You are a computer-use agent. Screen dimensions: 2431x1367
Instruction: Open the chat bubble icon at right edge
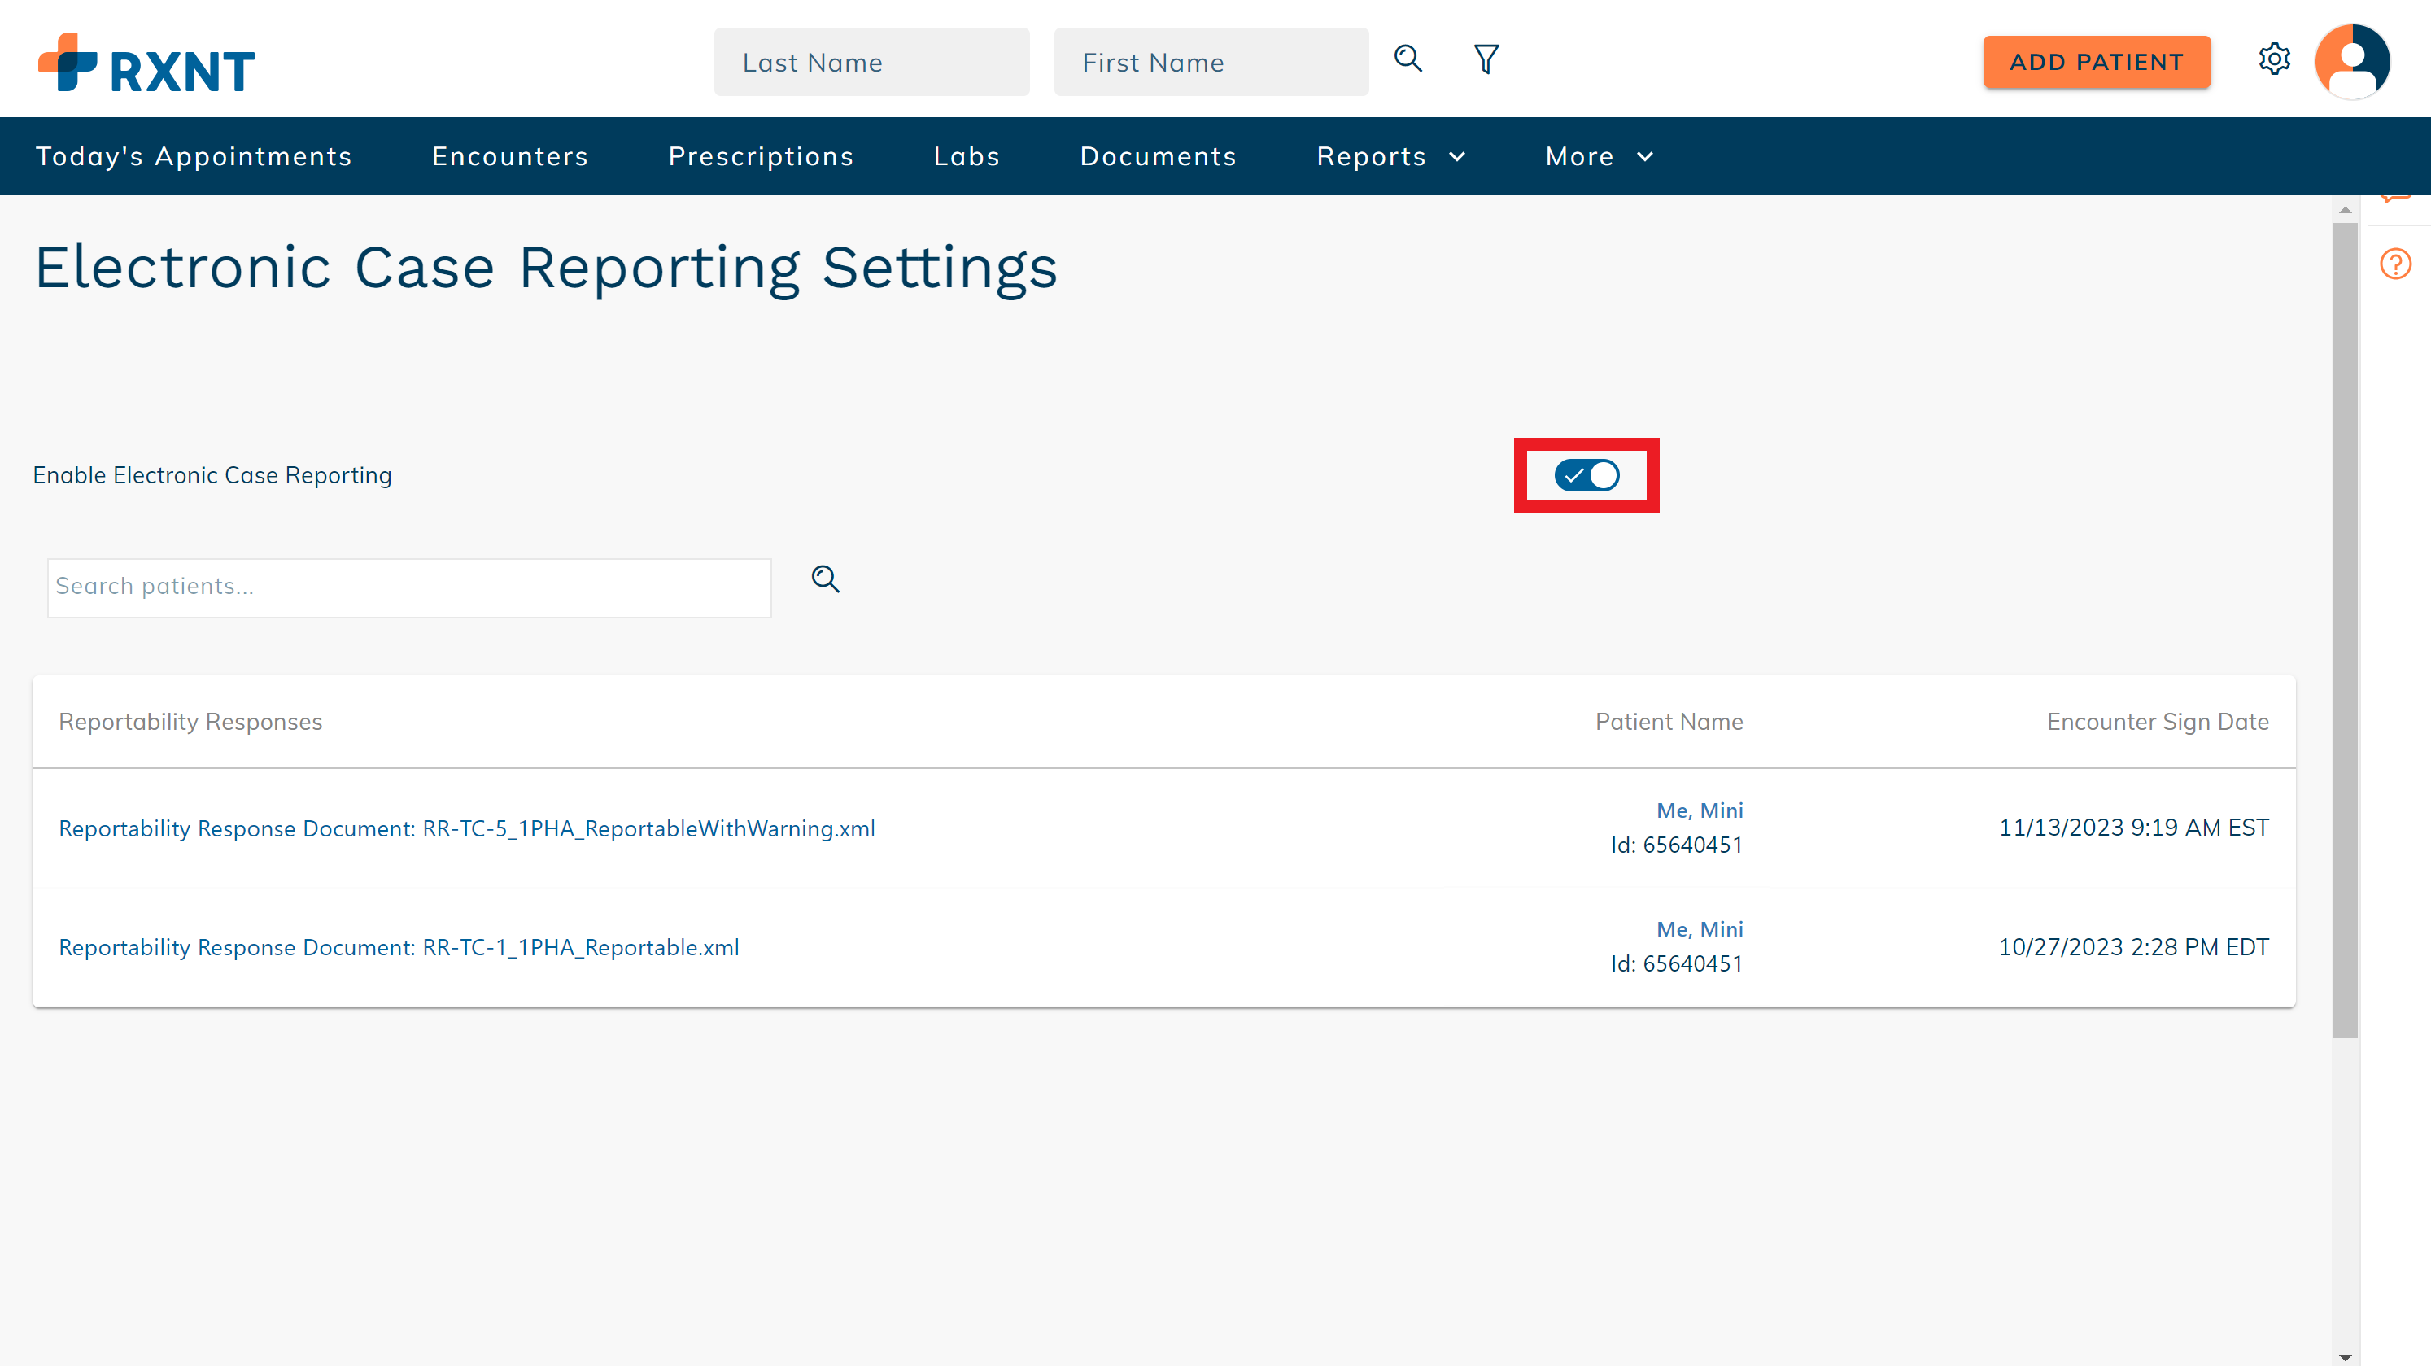pyautogui.click(x=2395, y=200)
